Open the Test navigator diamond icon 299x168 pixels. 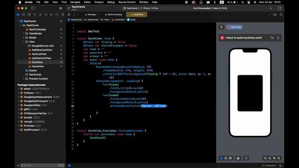[46, 14]
